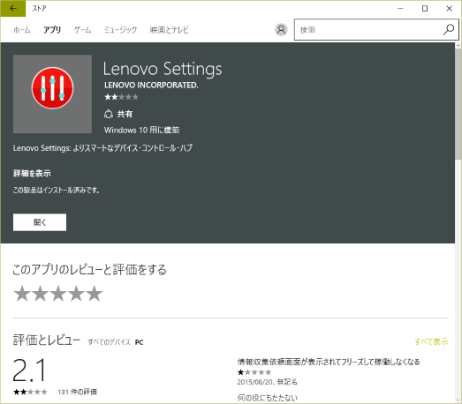Image resolution: width=462 pixels, height=404 pixels.
Task: Select the アプリ tab
Action: point(52,30)
